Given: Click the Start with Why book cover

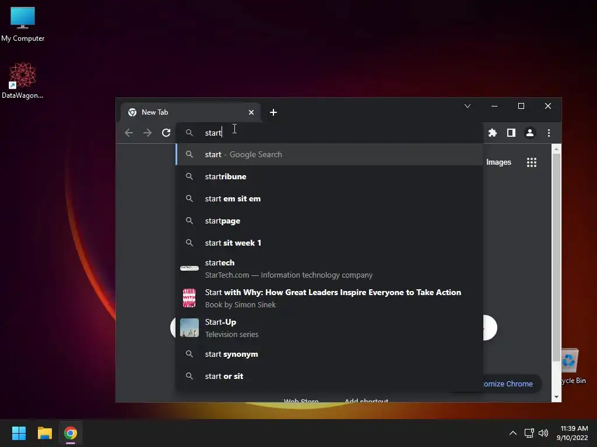Looking at the screenshot, I should point(189,298).
